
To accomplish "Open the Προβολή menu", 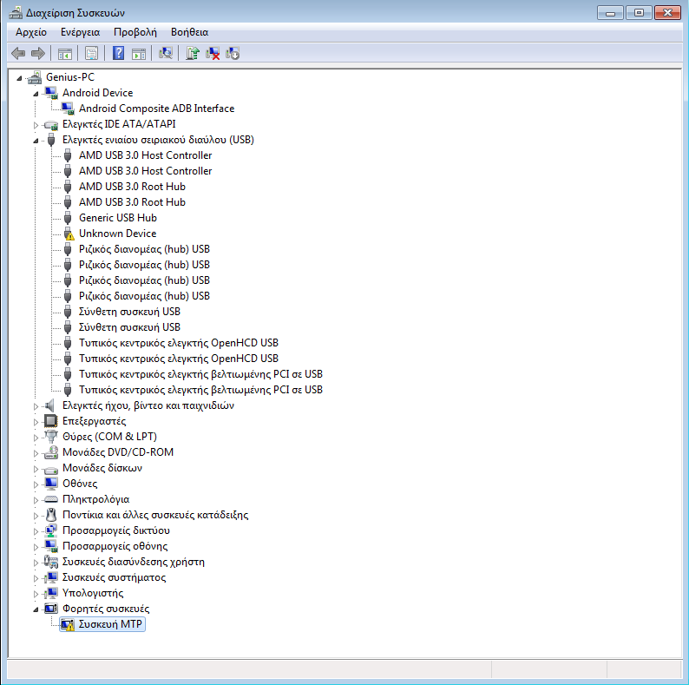I will 135,31.
